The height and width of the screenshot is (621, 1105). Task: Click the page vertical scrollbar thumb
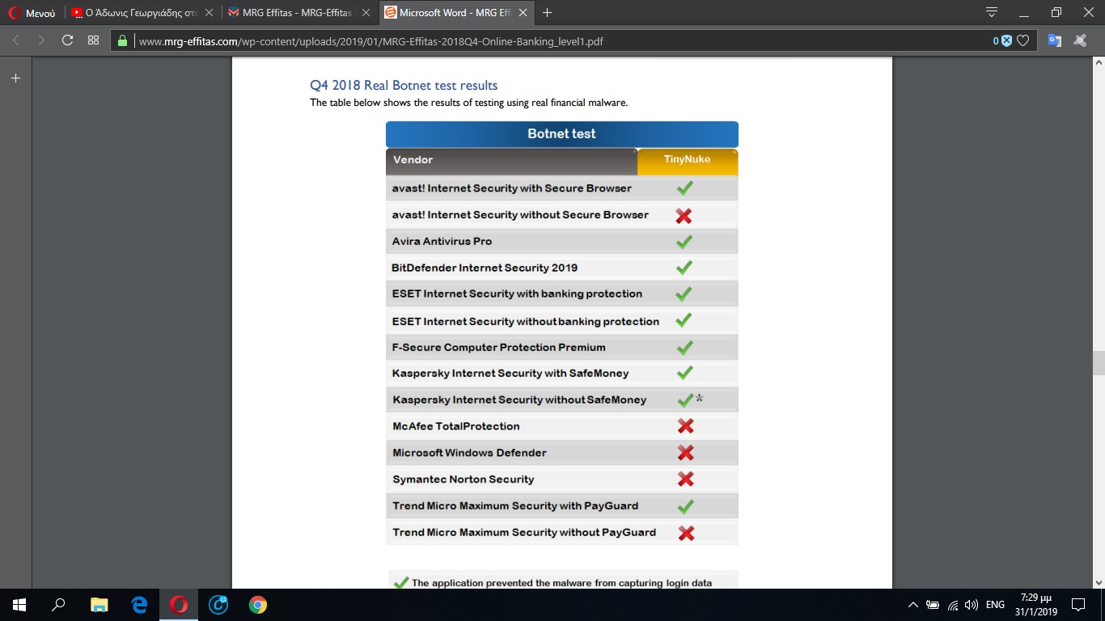pyautogui.click(x=1099, y=363)
